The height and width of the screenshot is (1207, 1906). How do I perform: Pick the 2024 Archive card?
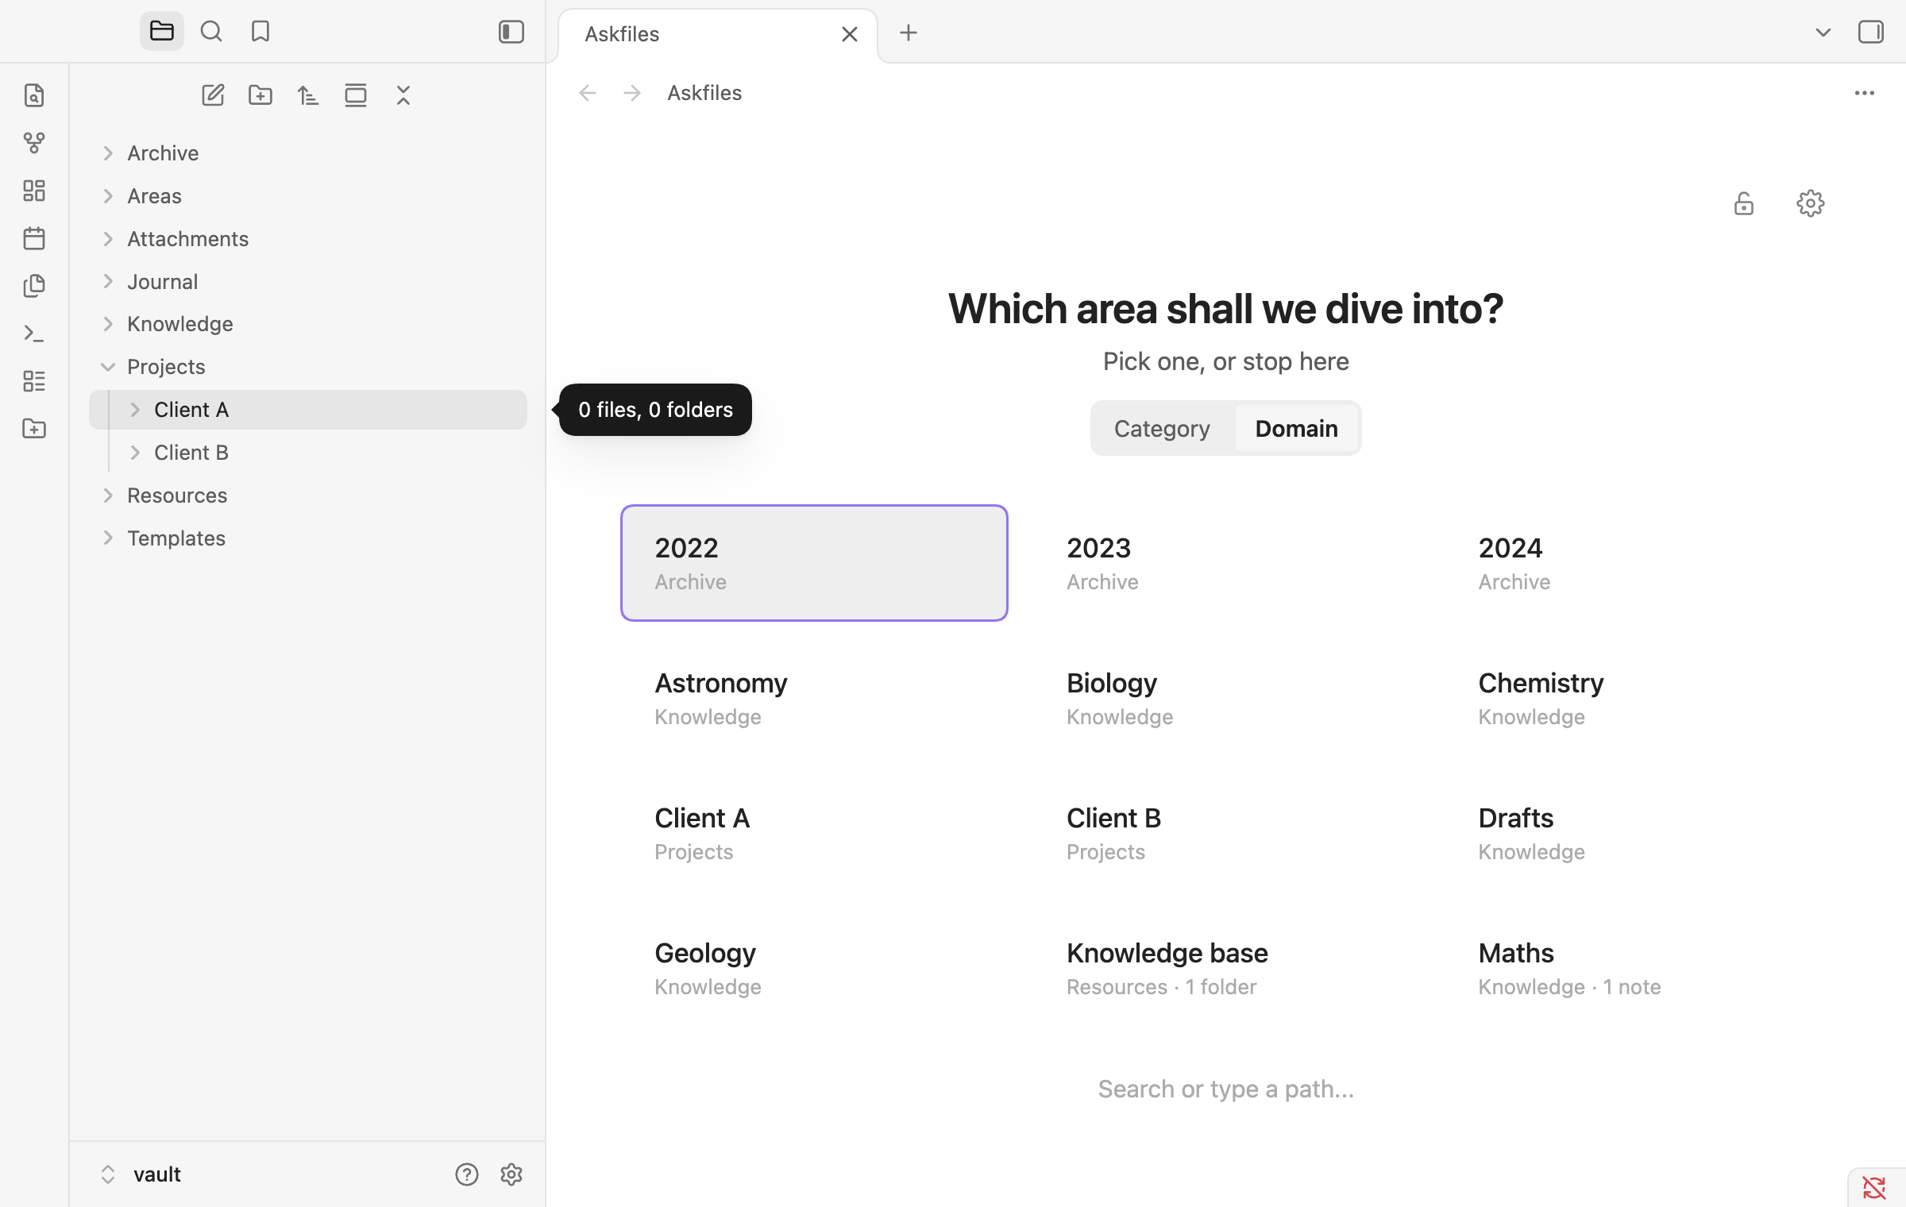[1638, 563]
